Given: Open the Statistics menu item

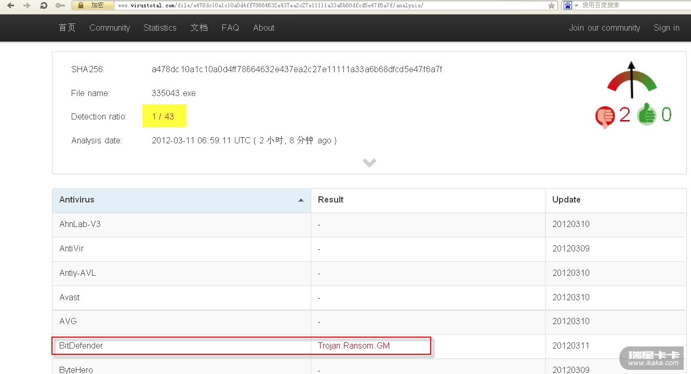Looking at the screenshot, I should pos(160,28).
